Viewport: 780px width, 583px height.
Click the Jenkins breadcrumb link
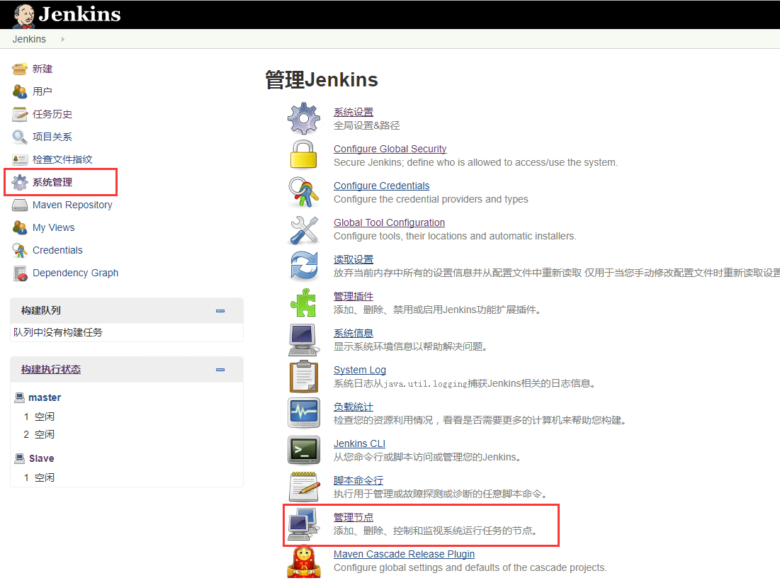click(29, 39)
